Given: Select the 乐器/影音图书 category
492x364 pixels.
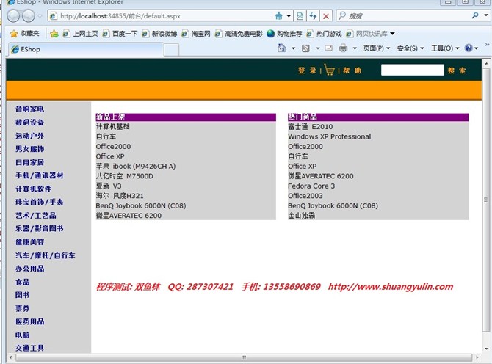Looking at the screenshot, I should tap(40, 228).
